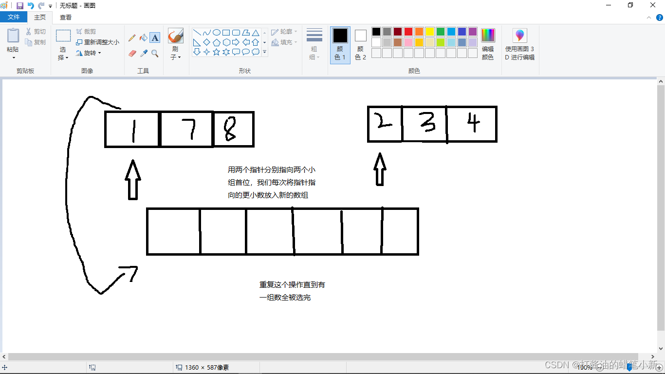Screen dimensions: 665x374
Task: Click the 复制 copy button
Action: pyautogui.click(x=36, y=42)
